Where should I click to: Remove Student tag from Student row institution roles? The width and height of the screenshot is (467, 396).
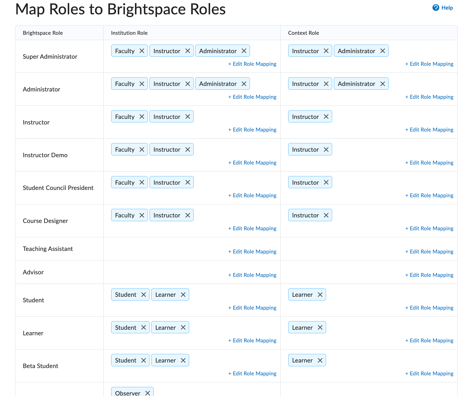143,294
